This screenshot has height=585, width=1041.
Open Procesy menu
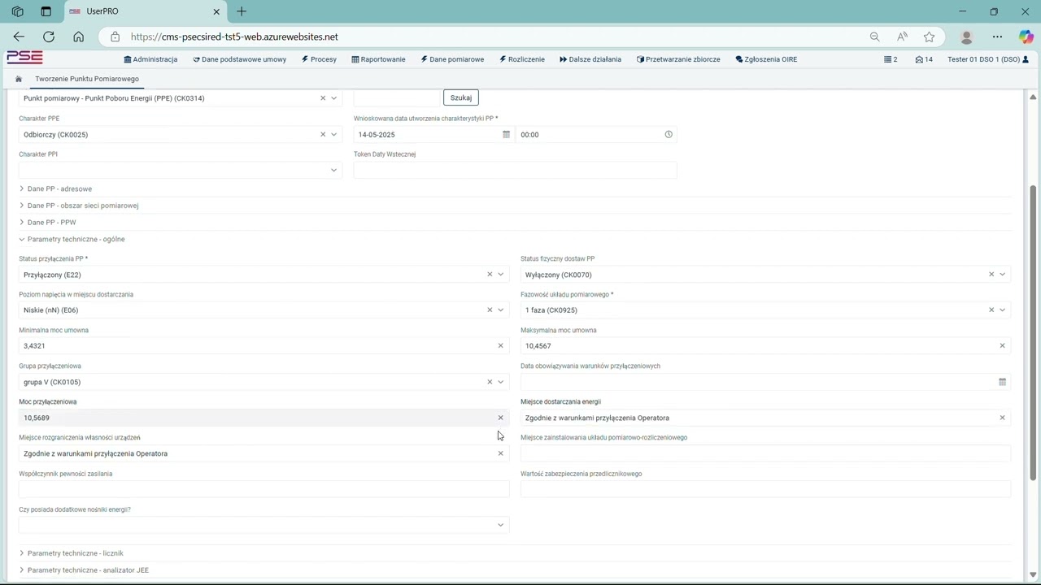[x=319, y=59]
